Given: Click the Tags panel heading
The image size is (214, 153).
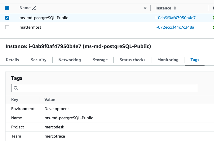Looking at the screenshot, I should click(x=17, y=78).
